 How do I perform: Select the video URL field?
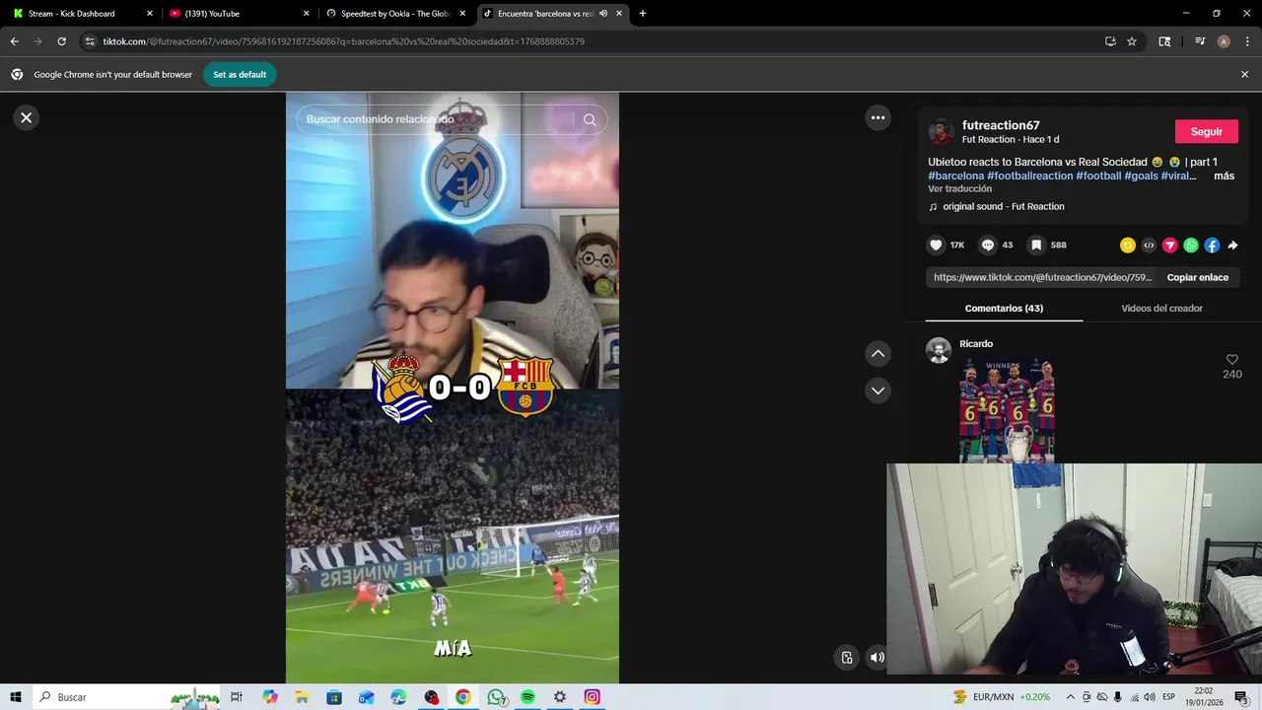pos(1042,277)
